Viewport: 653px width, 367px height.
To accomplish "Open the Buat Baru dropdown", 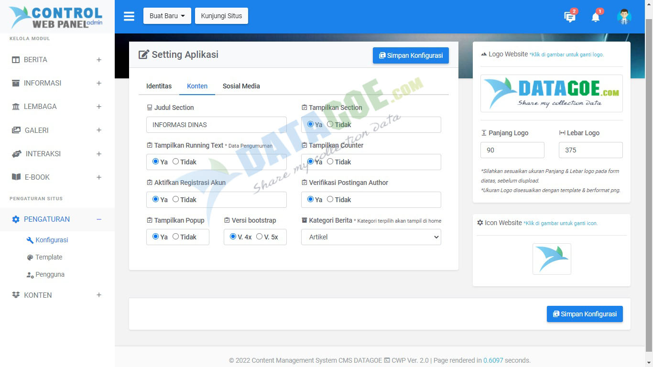I will tap(167, 15).
